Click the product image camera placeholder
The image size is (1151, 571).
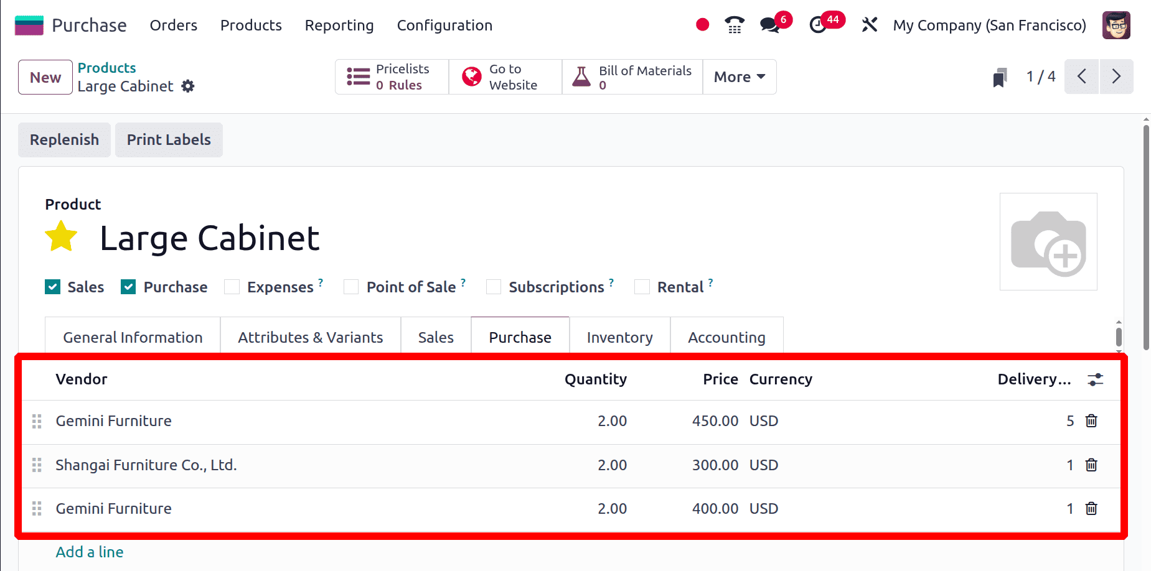(1048, 241)
